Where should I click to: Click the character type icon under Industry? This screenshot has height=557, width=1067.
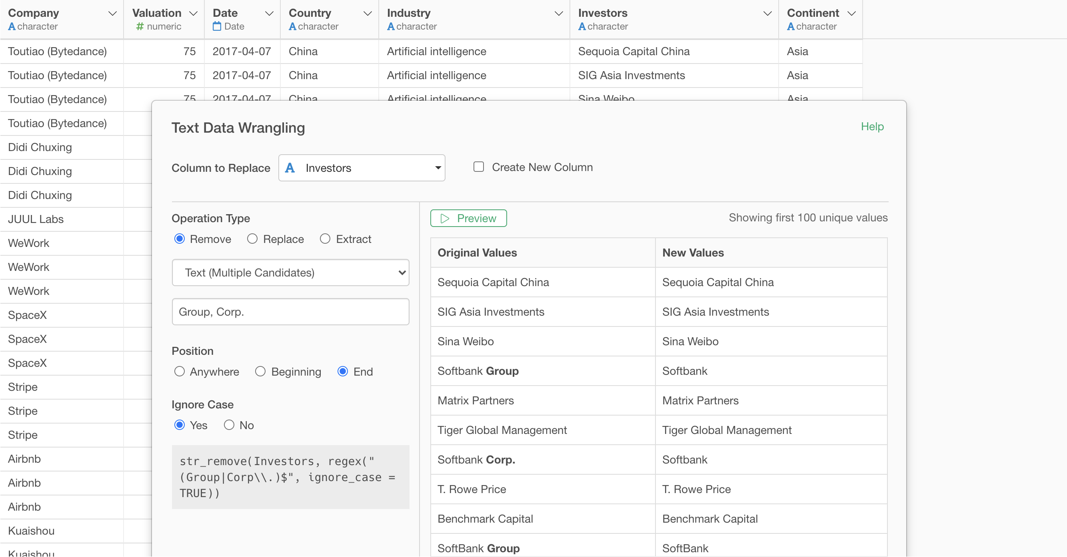pyautogui.click(x=391, y=26)
